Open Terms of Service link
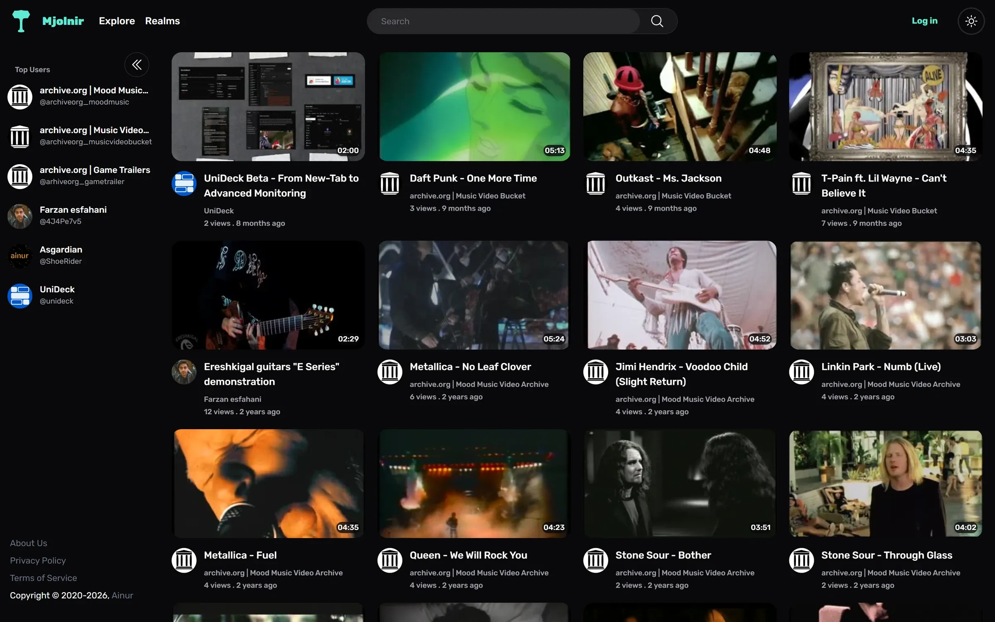This screenshot has width=995, height=622. [44, 578]
